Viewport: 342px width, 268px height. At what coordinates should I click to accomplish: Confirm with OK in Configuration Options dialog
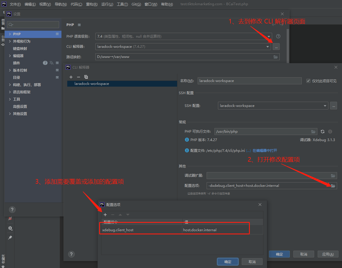coord(228,262)
